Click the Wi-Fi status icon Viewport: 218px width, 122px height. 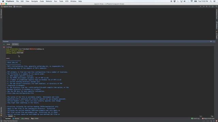192,1
